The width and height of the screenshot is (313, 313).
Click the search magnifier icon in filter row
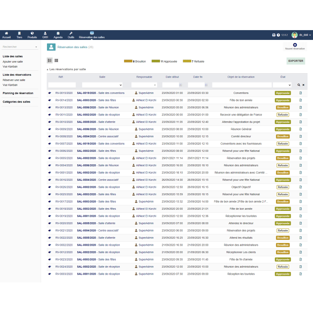pos(299,85)
